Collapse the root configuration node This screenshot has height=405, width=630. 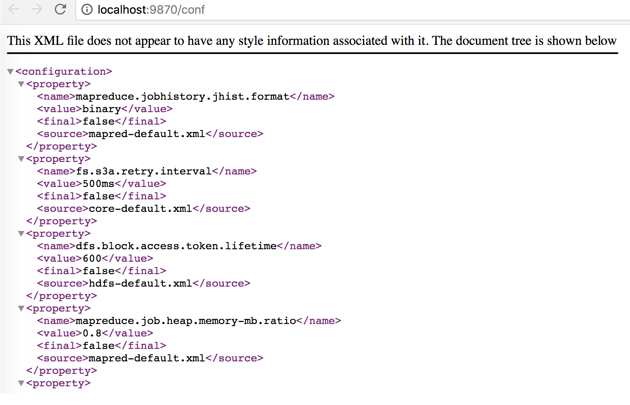[10, 72]
